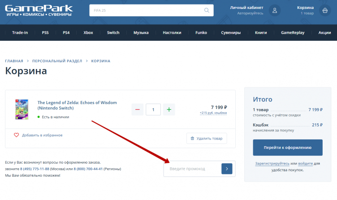Go to the Trade-In section
This screenshot has height=200, width=337.
point(20,33)
